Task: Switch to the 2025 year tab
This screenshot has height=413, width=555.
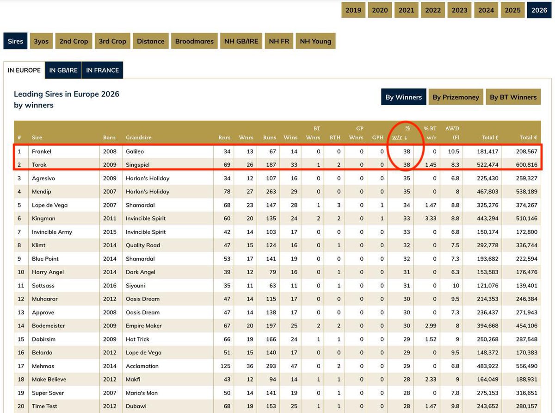Action: pos(512,10)
